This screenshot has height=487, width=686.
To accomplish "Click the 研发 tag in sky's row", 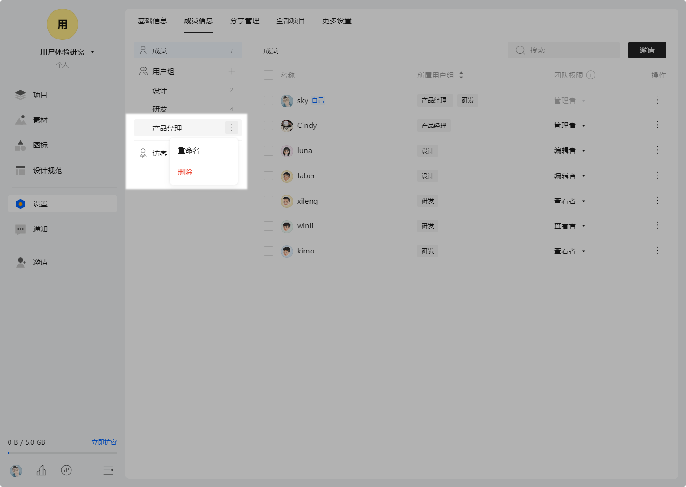I will tap(468, 100).
